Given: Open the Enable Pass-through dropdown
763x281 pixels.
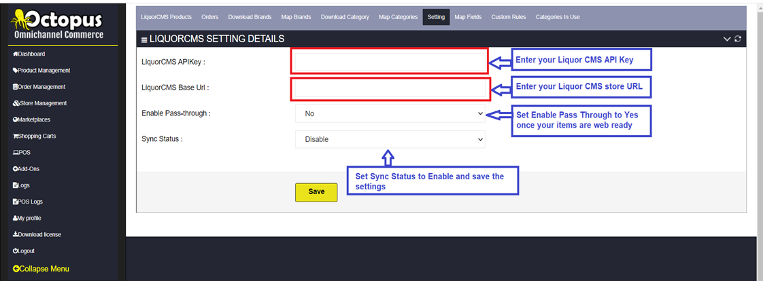Looking at the screenshot, I should pos(390,113).
